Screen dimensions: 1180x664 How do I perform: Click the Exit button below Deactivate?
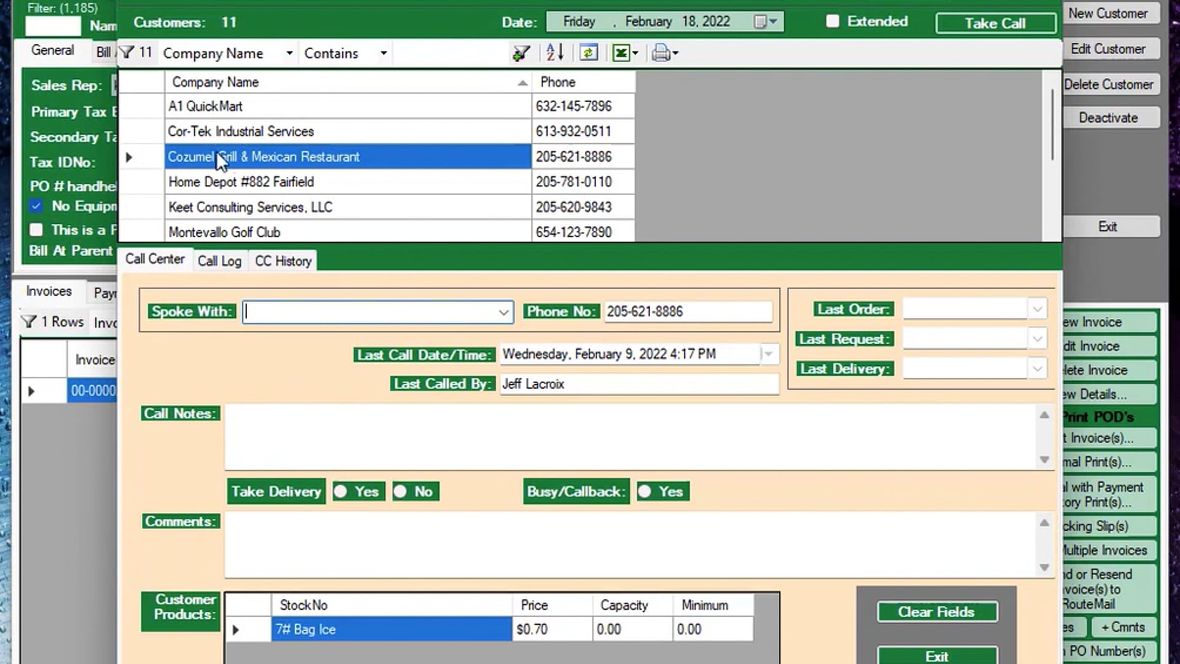click(x=1108, y=227)
